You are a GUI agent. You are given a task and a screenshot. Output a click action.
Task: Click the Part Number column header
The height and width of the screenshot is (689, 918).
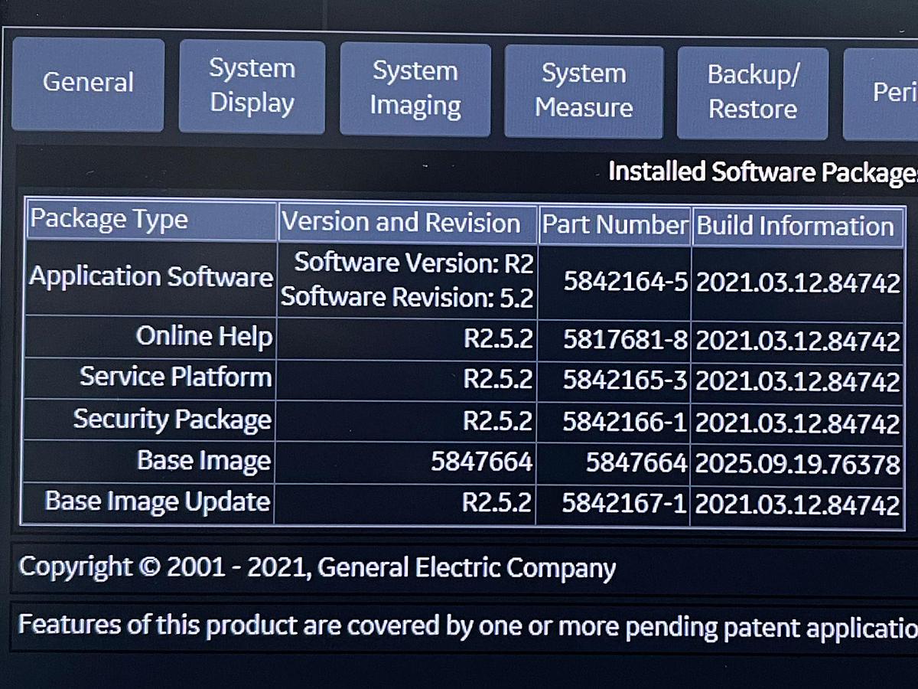[x=614, y=224]
